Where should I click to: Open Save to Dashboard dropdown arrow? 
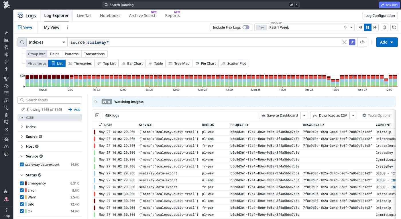(304, 115)
